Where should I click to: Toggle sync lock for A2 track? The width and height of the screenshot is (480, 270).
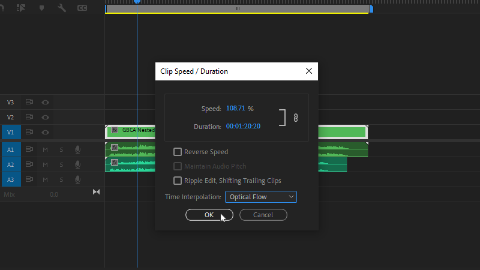point(29,164)
